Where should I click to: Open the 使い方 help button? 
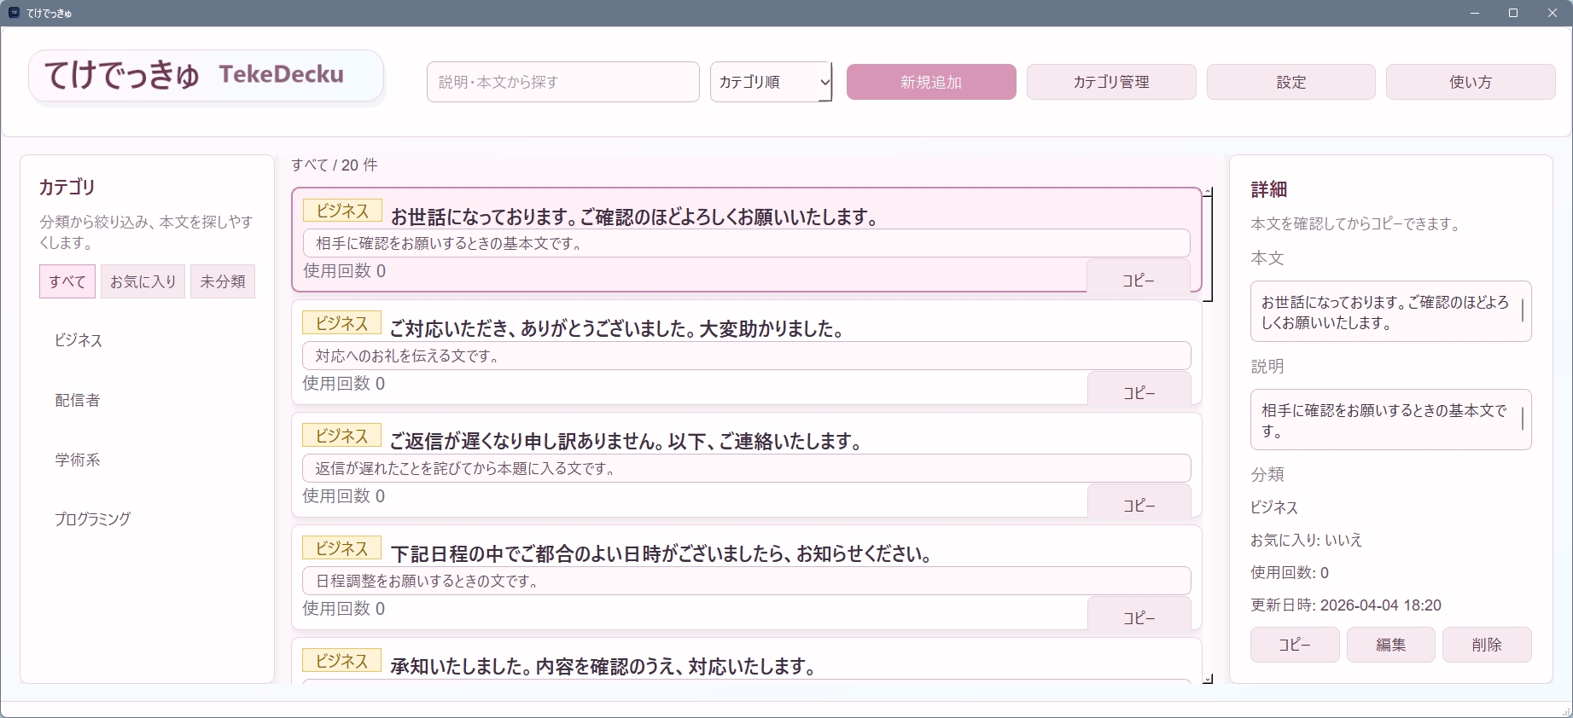1470,82
